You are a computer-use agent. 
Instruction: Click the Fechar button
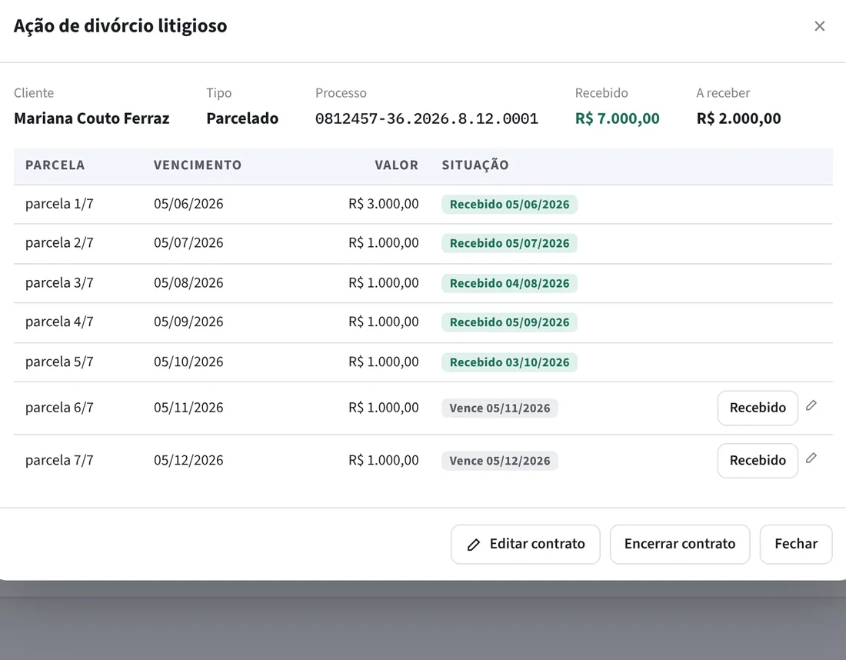[x=796, y=544]
